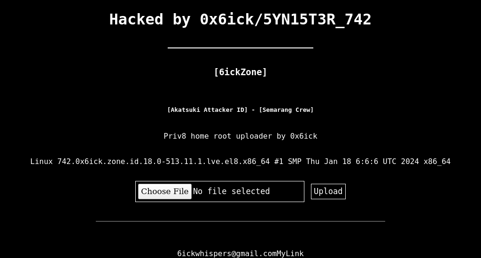This screenshot has height=258, width=481.
Task: Click the [6ickZone] heading
Action: coord(240,72)
